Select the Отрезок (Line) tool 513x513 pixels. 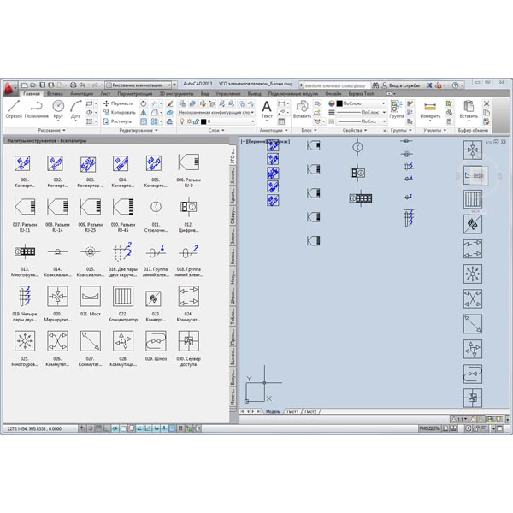click(x=14, y=109)
